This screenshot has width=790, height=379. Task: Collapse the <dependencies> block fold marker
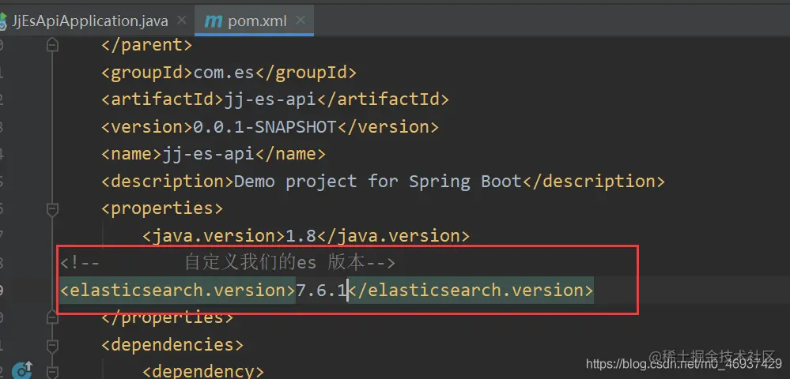tap(52, 345)
